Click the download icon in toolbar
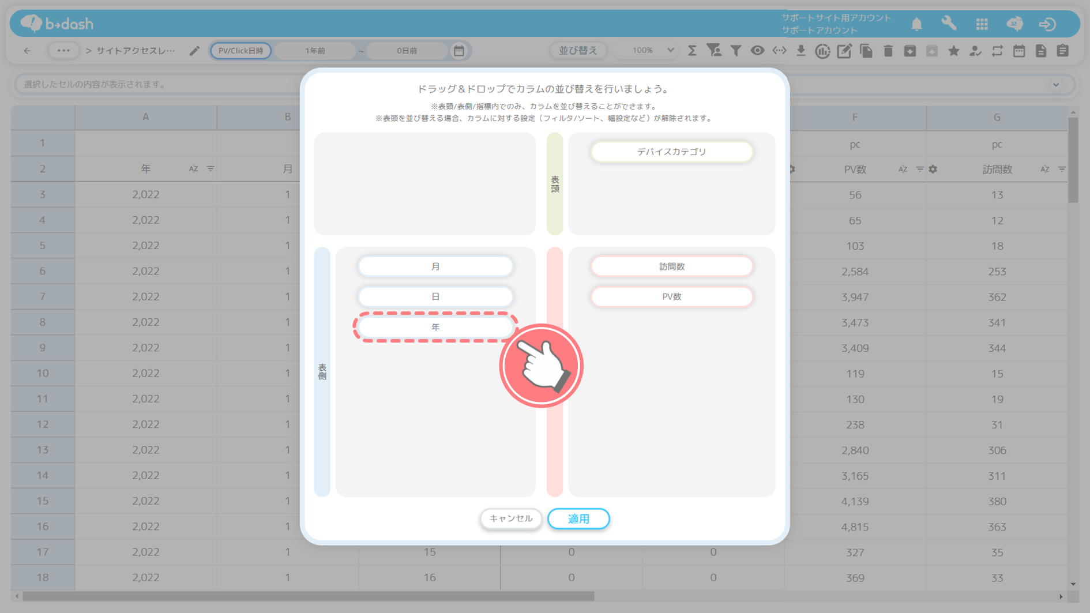Screen dimensions: 1090x613 point(801,51)
